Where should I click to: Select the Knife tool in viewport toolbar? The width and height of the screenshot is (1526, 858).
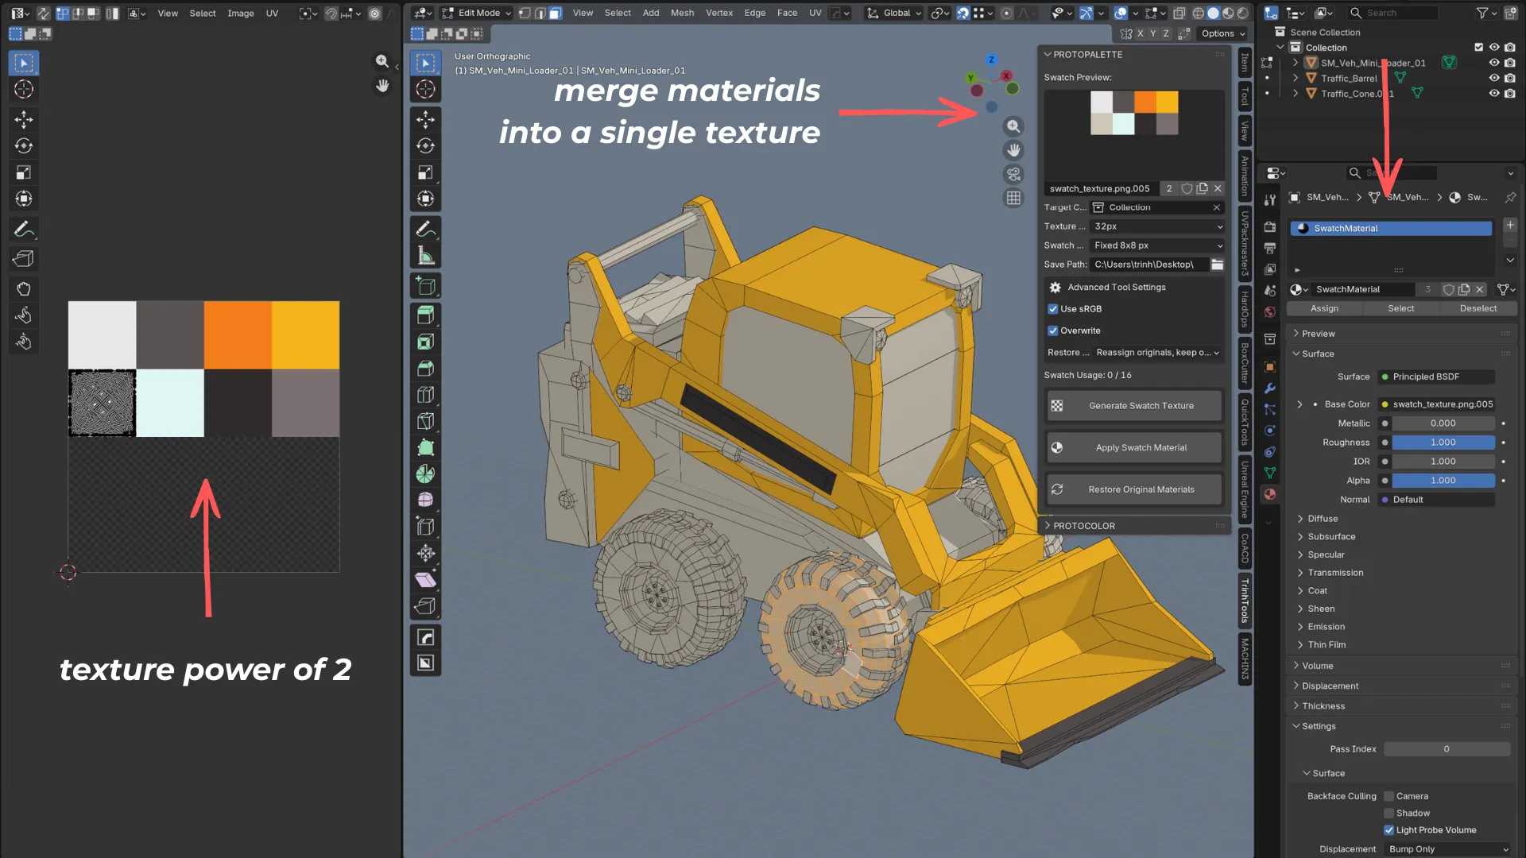[x=425, y=422]
